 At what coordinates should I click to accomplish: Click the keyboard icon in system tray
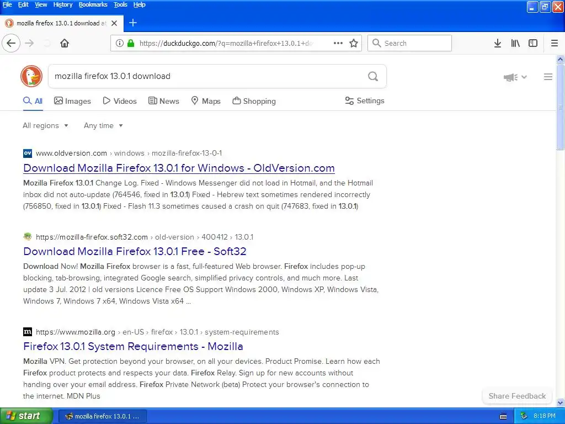(x=503, y=416)
